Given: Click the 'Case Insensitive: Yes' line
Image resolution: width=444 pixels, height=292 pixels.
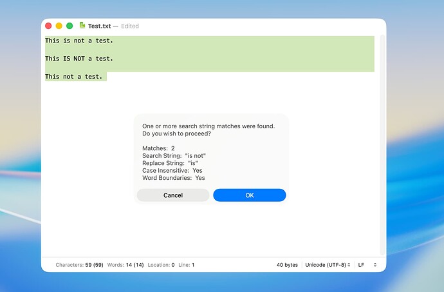Looking at the screenshot, I should point(172,170).
